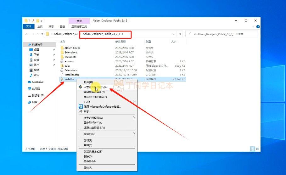Image resolution: width=286 pixels, height=175 pixels.
Task: Open 网络 in the navigation pane
Action: coord(35,102)
